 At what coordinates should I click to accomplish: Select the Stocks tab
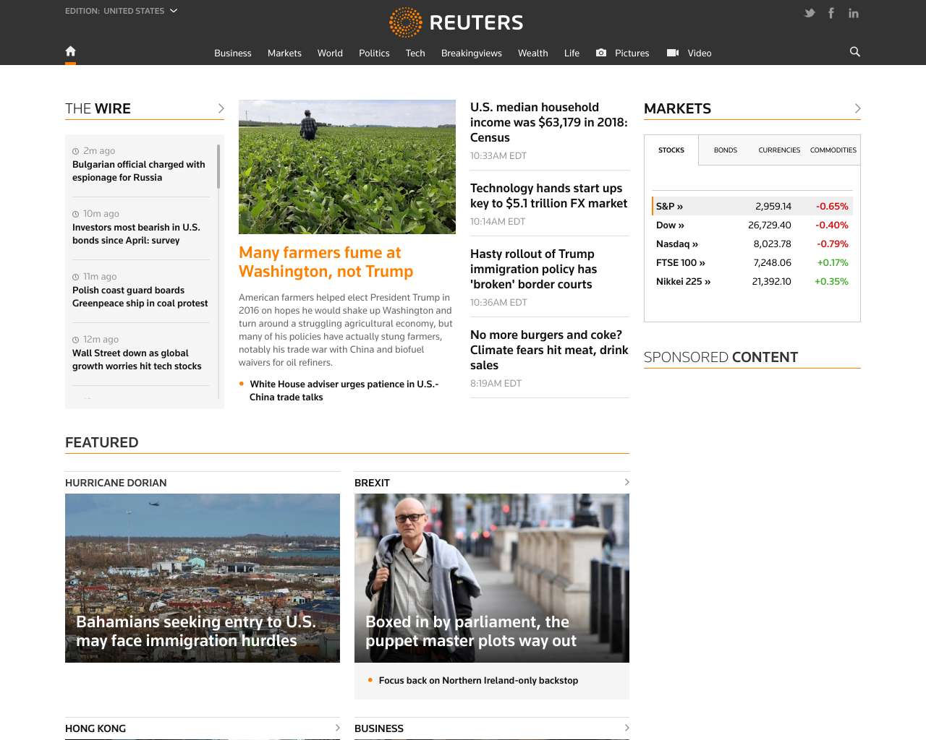point(671,150)
